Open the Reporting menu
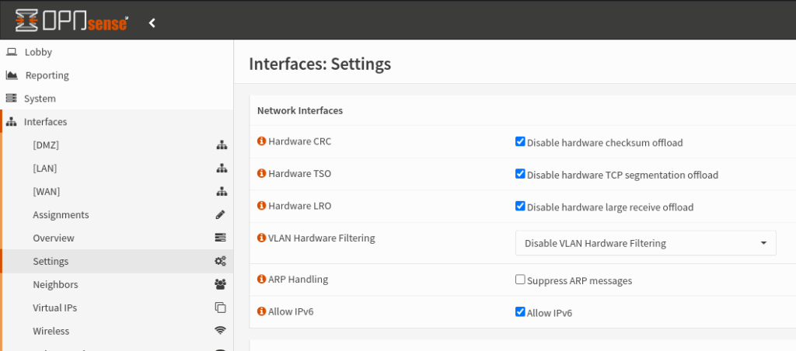 point(47,75)
